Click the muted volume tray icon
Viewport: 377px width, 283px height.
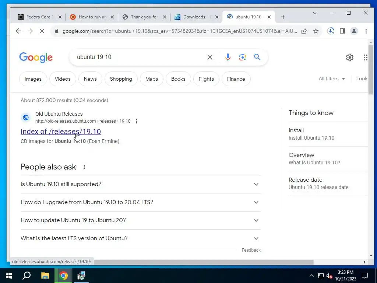(330, 276)
